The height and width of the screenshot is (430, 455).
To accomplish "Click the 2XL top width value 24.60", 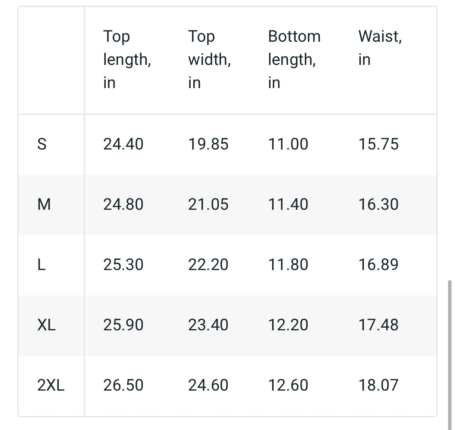I will 208,386.
